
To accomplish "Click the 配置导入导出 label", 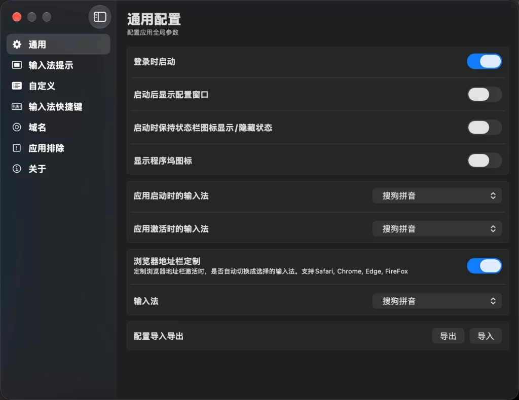I will point(159,336).
